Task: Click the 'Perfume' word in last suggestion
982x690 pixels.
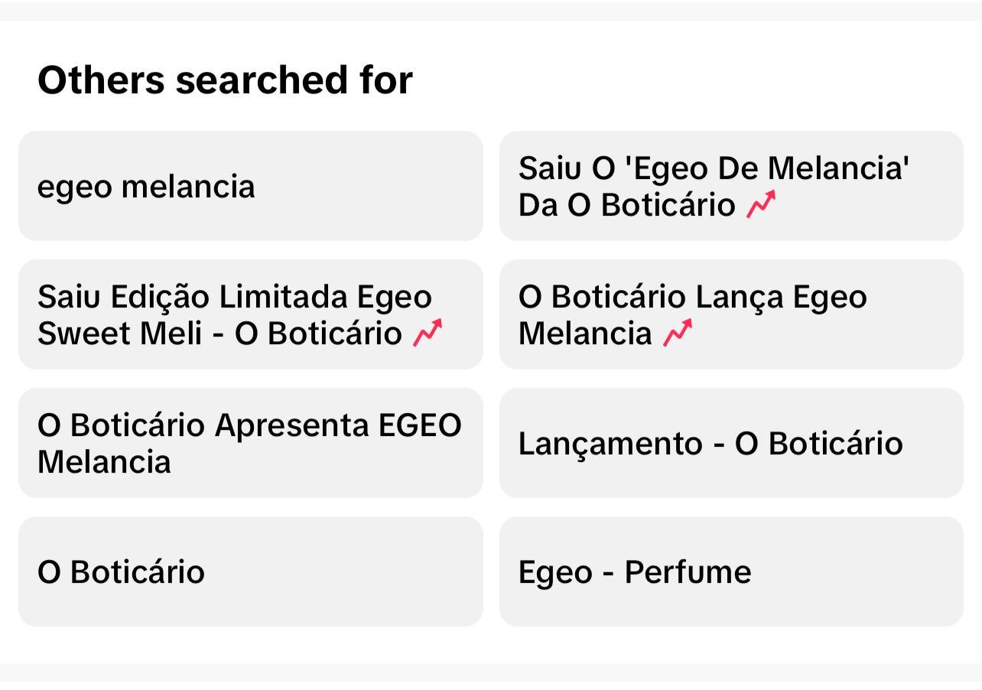Action: pyautogui.click(x=688, y=571)
